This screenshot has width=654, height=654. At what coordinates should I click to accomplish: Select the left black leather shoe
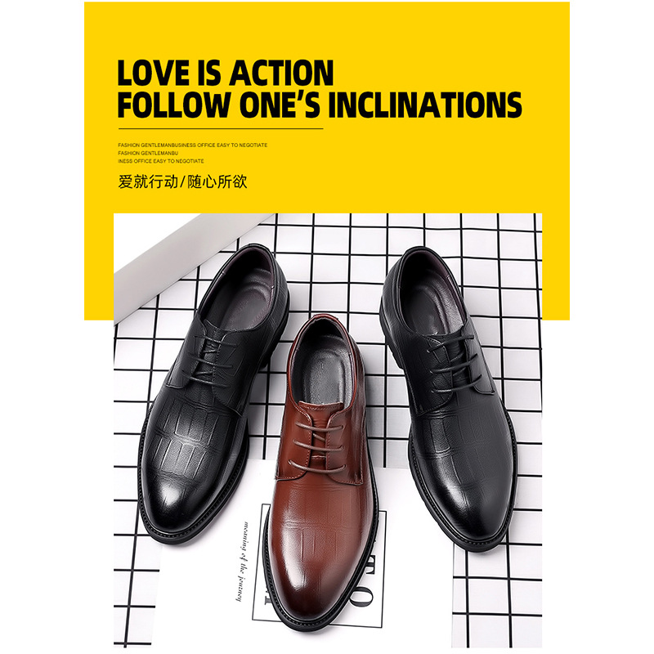tap(213, 392)
